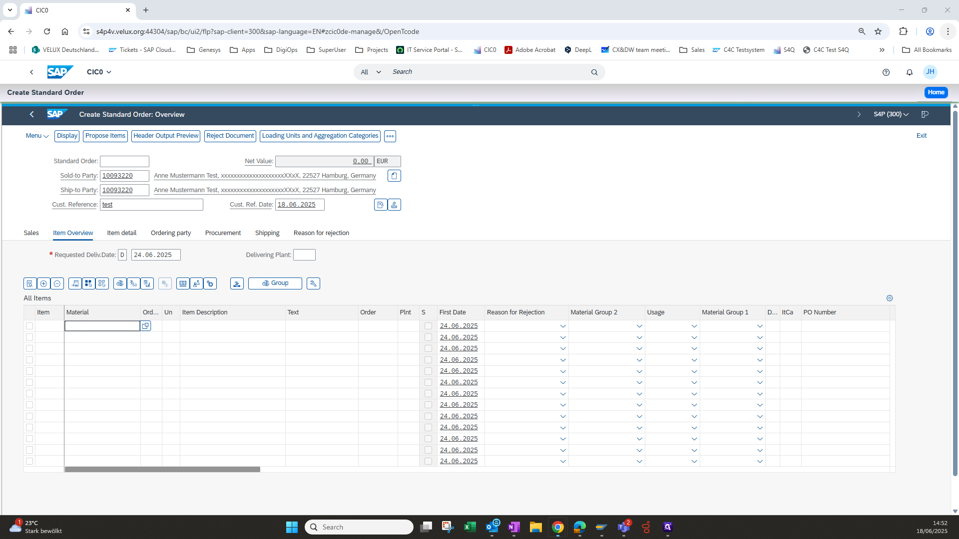959x539 pixels.
Task: Switch to the Sales tab
Action: tap(31, 233)
